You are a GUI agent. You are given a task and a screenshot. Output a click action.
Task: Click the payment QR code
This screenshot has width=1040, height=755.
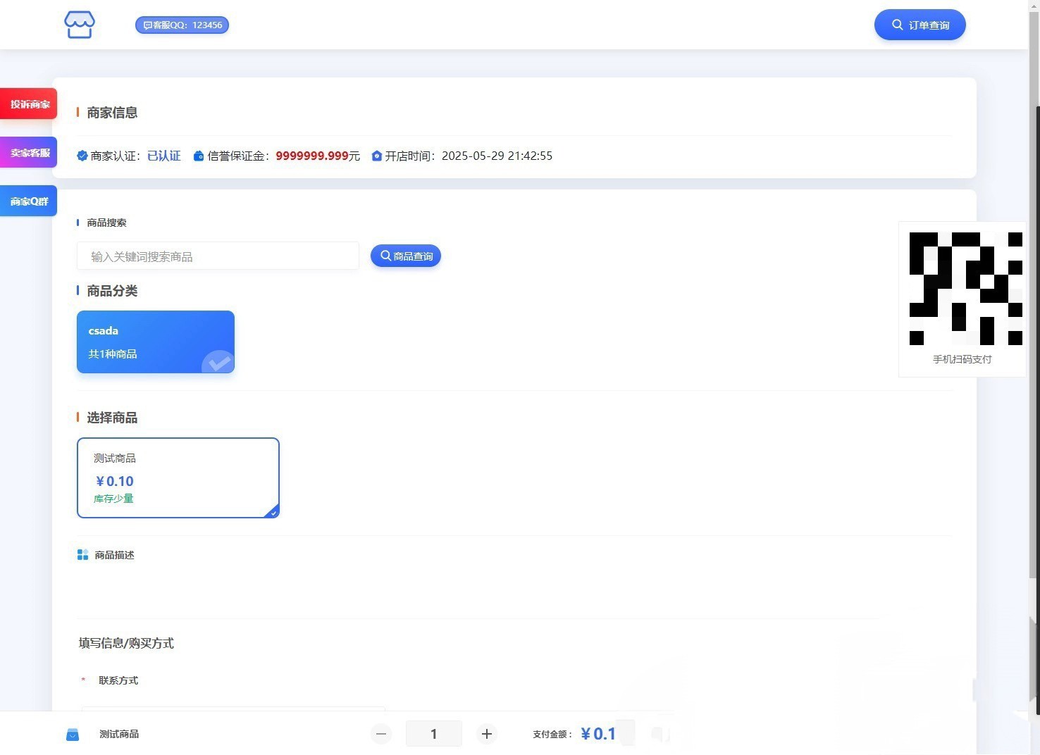(966, 289)
